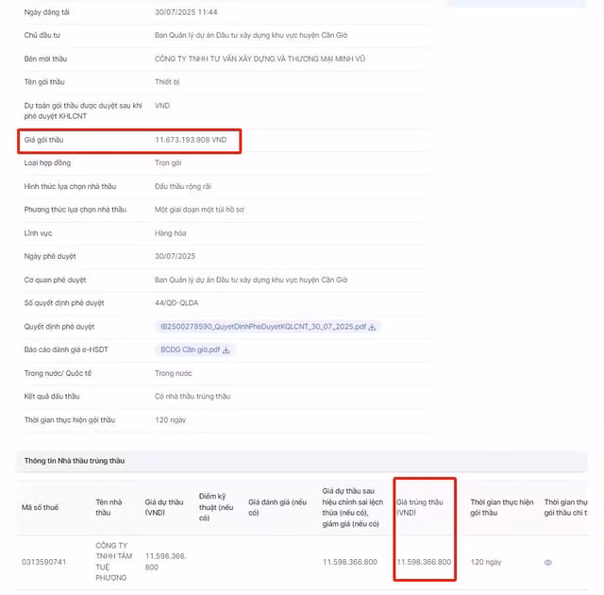The image size is (604, 595).
Task: Click the 'Tên nhà thầu' column header
Action: (109, 507)
